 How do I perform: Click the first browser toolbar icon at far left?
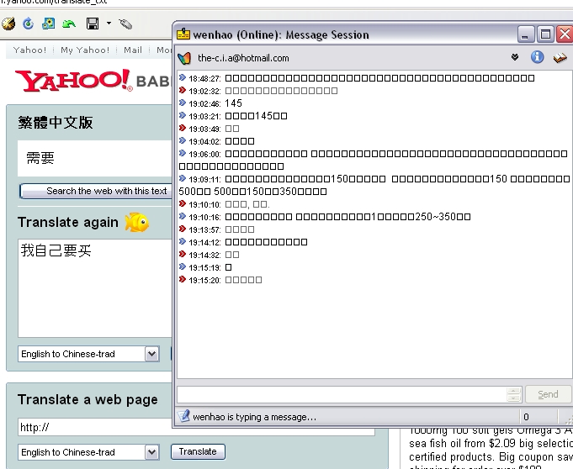tap(8, 24)
